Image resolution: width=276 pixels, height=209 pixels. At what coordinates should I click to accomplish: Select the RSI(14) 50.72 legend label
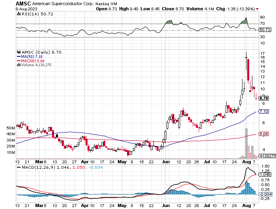click(37, 14)
